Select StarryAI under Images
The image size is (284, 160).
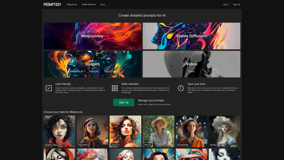(x=94, y=71)
